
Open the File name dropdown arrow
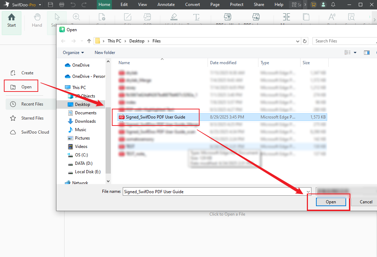coord(308,192)
